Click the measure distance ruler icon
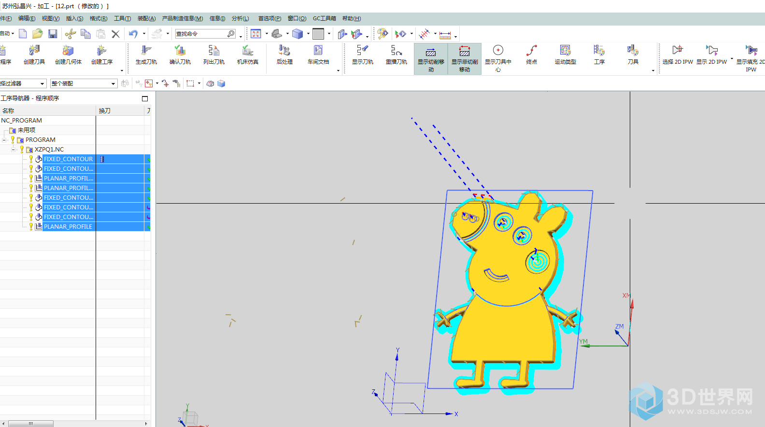The height and width of the screenshot is (427, 765). [x=445, y=34]
